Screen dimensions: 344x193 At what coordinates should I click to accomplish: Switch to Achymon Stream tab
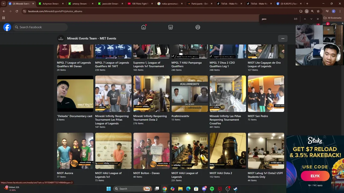pyautogui.click(x=51, y=4)
